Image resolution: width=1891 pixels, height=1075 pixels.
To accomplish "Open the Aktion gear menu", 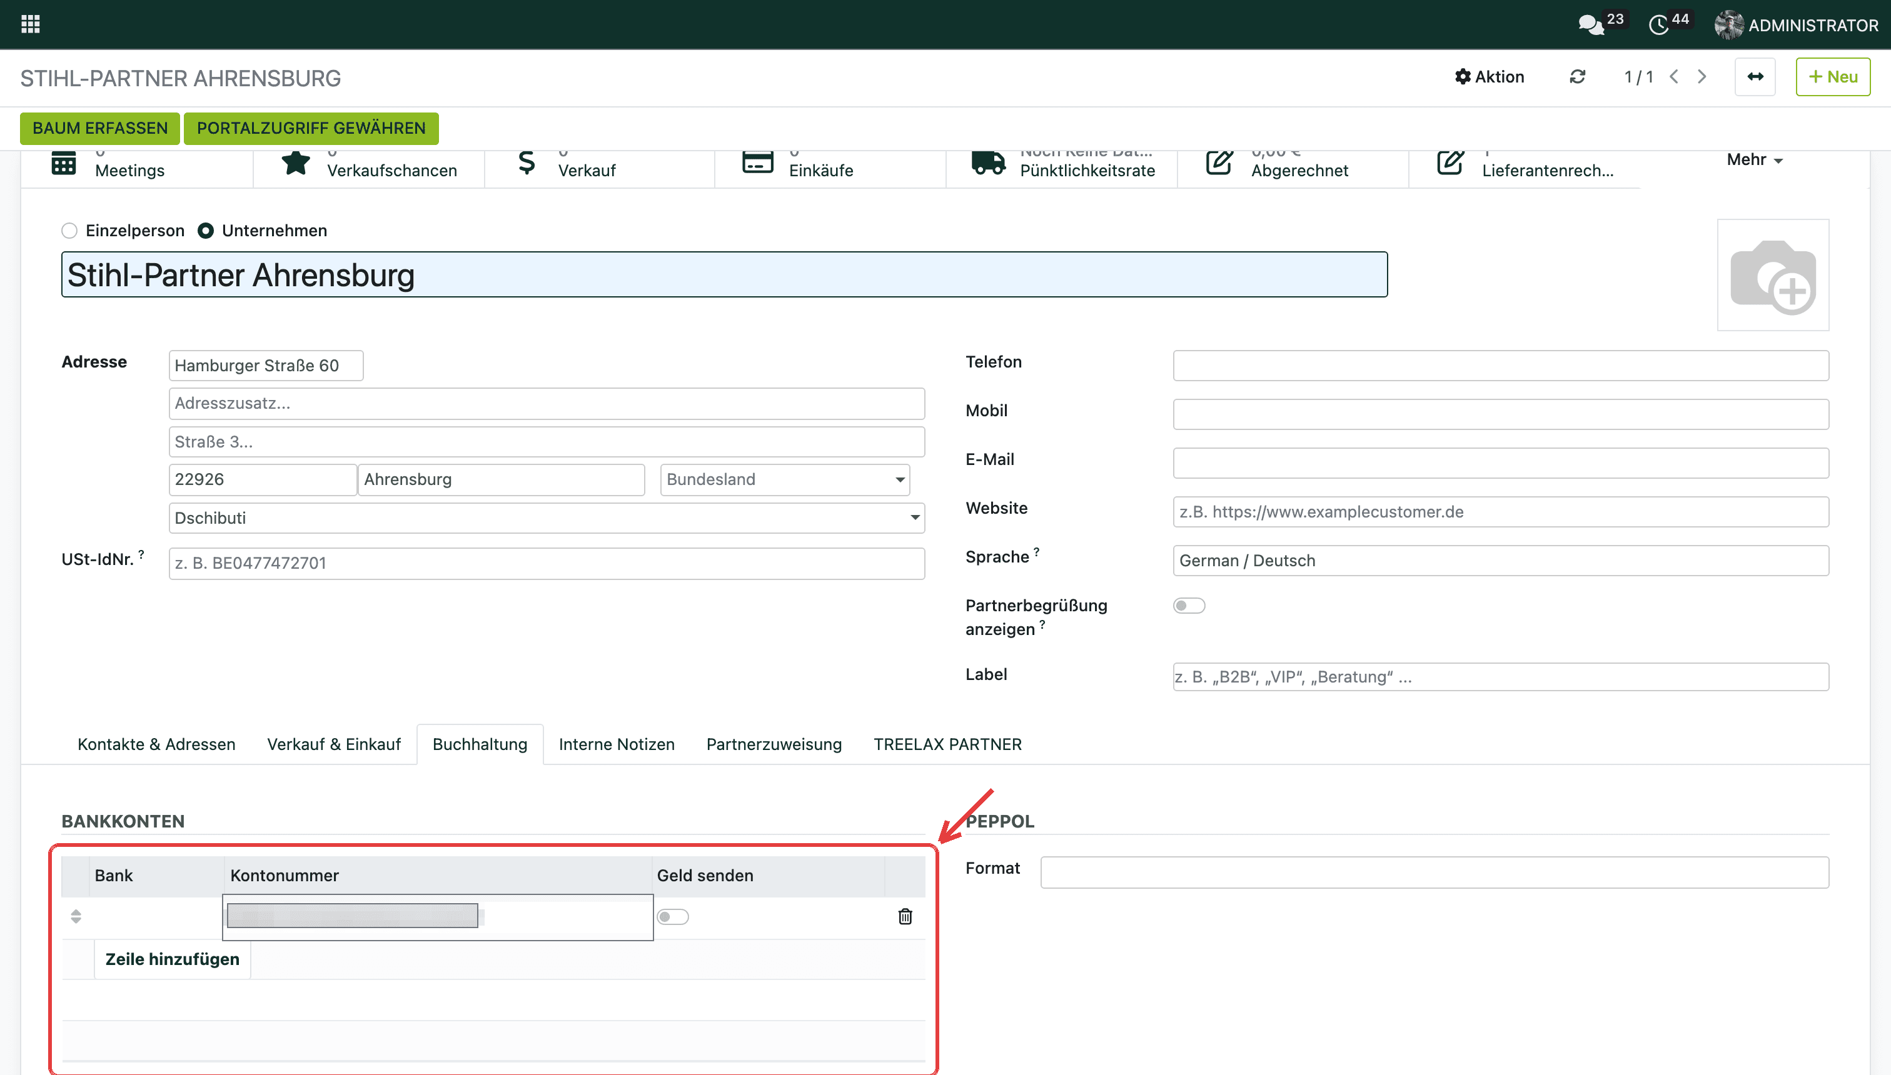I will coord(1489,77).
